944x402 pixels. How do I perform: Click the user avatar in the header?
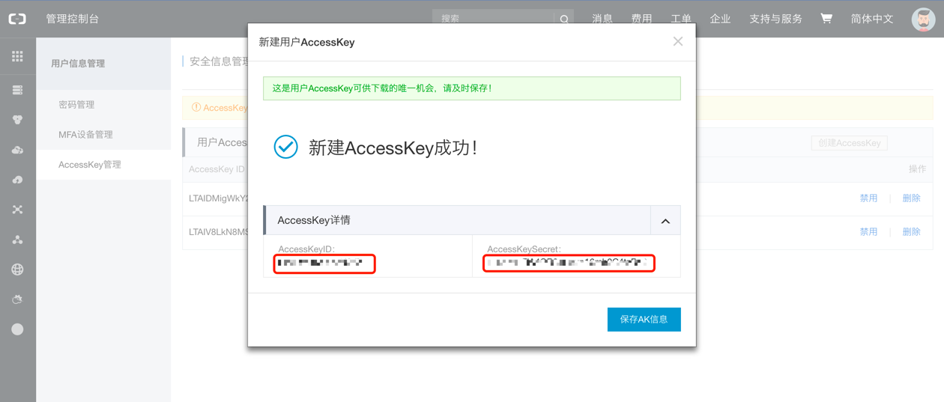pos(923,19)
